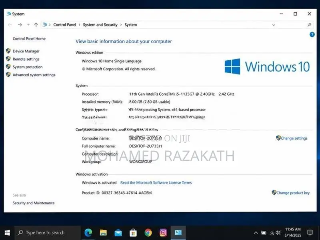320x240 pixels.
Task: Click the Change settings link
Action: point(294,138)
